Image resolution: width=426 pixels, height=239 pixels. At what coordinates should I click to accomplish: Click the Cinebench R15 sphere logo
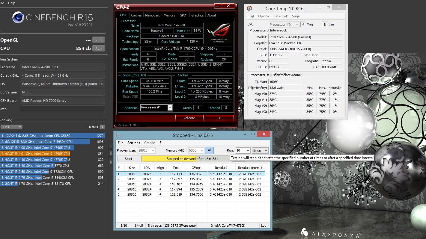tap(18, 17)
